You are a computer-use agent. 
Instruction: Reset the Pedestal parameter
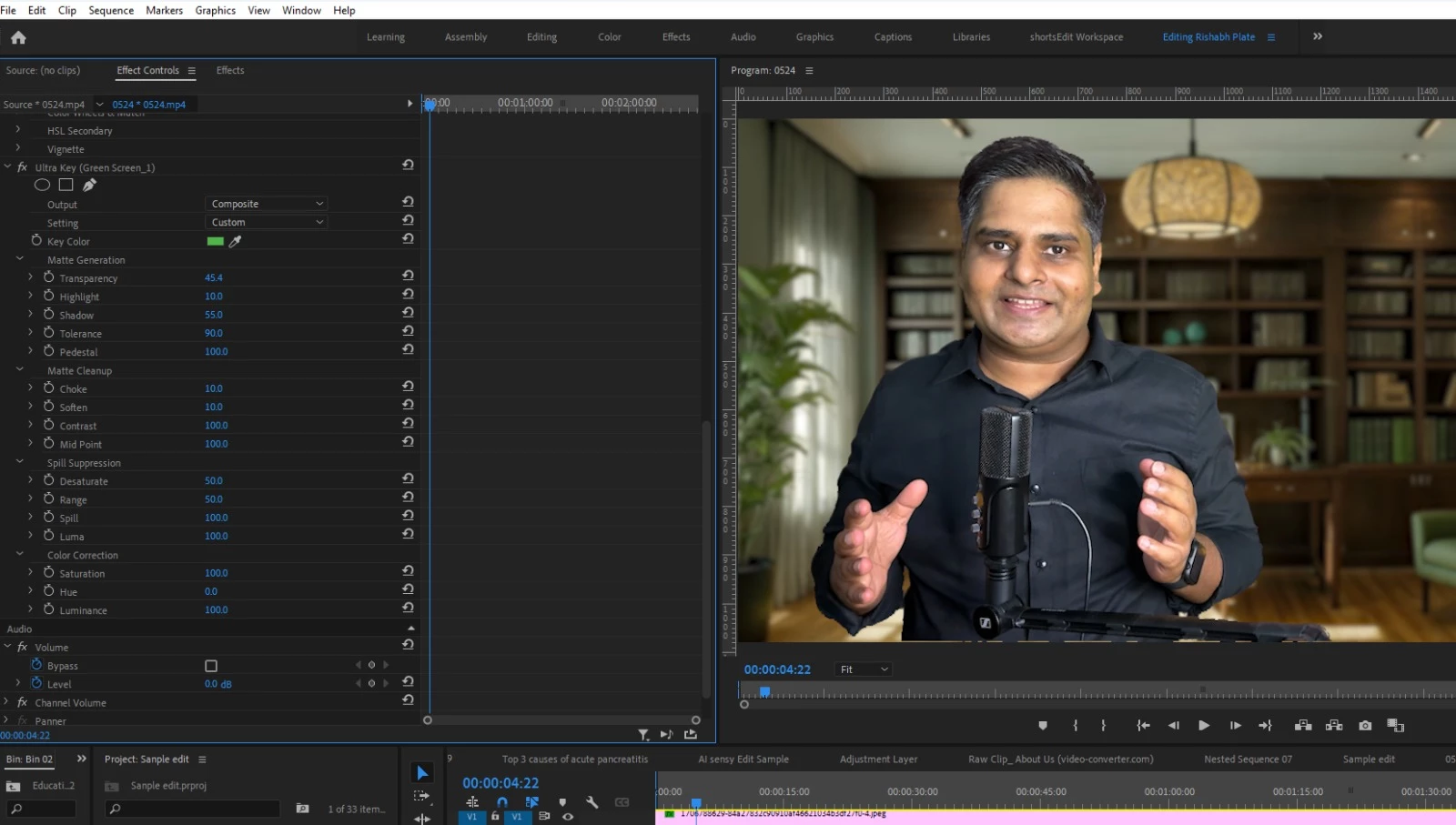coord(408,349)
